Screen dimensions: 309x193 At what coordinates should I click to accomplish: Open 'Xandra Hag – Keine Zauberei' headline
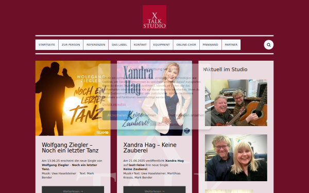[150, 148]
